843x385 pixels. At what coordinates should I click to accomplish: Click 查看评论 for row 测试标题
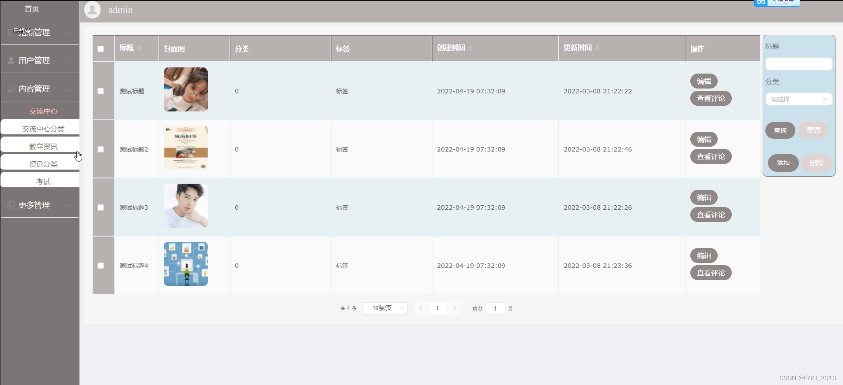click(x=711, y=98)
